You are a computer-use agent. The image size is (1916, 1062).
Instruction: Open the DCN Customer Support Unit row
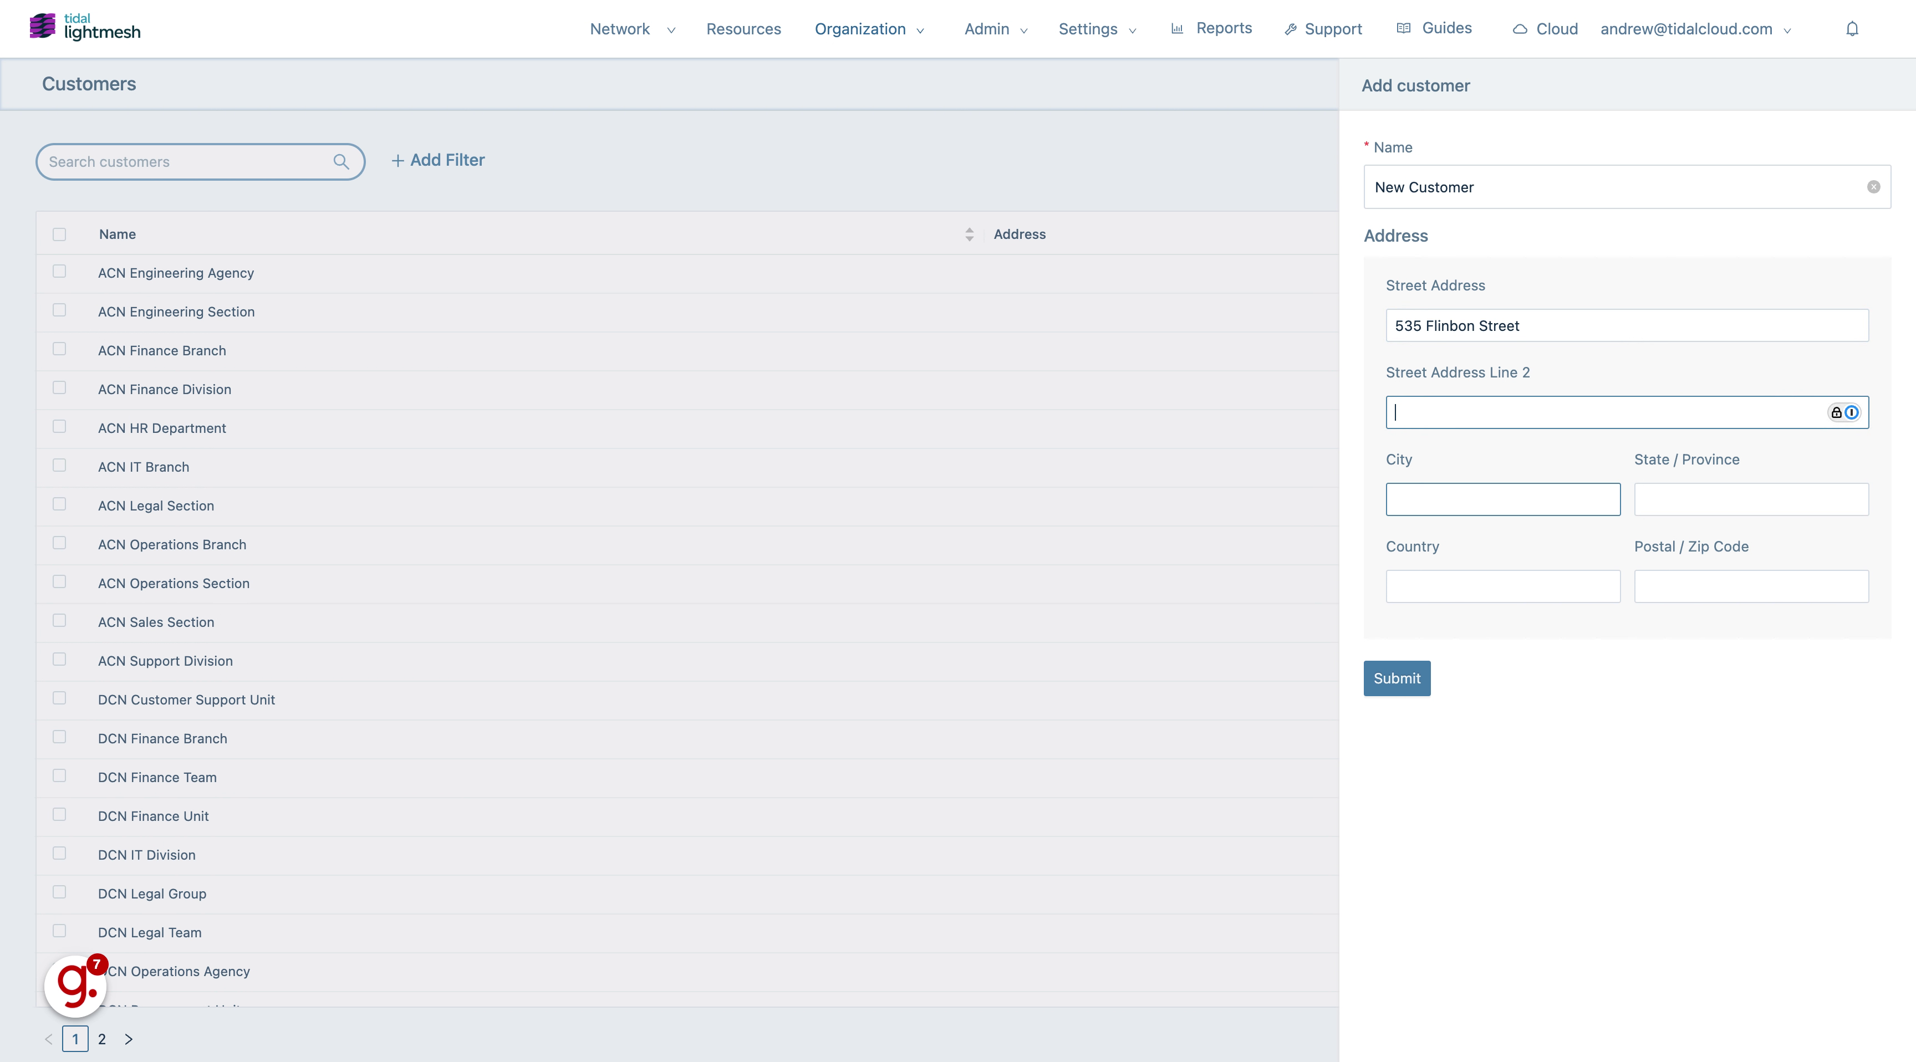[186, 699]
